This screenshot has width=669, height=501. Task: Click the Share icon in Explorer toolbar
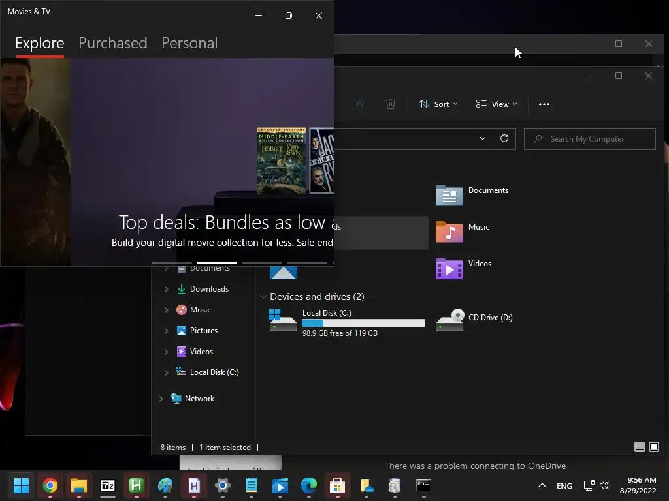pyautogui.click(x=359, y=104)
